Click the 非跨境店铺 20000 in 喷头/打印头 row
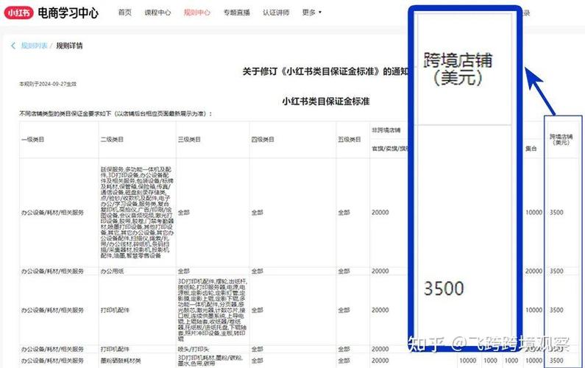This screenshot has width=585, height=368. 380,349
